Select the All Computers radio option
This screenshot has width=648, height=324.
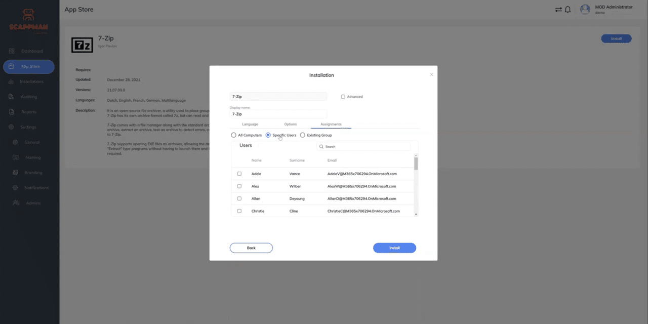pos(233,135)
